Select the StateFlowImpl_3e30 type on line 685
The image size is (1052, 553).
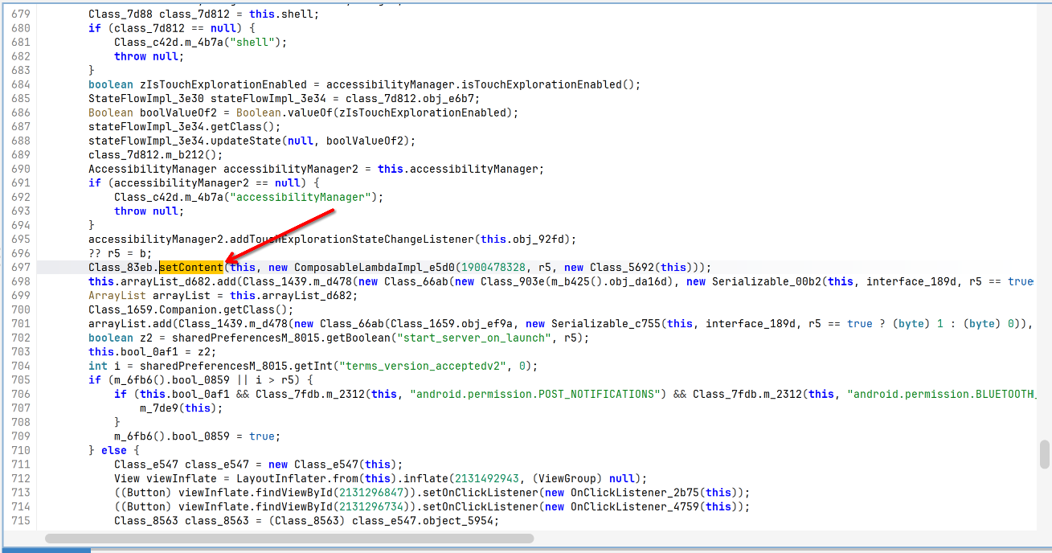coord(146,98)
